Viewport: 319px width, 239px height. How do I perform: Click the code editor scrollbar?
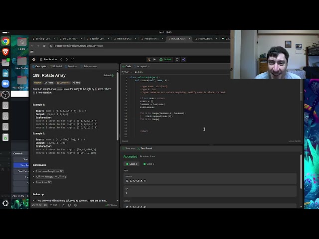coord(301,90)
